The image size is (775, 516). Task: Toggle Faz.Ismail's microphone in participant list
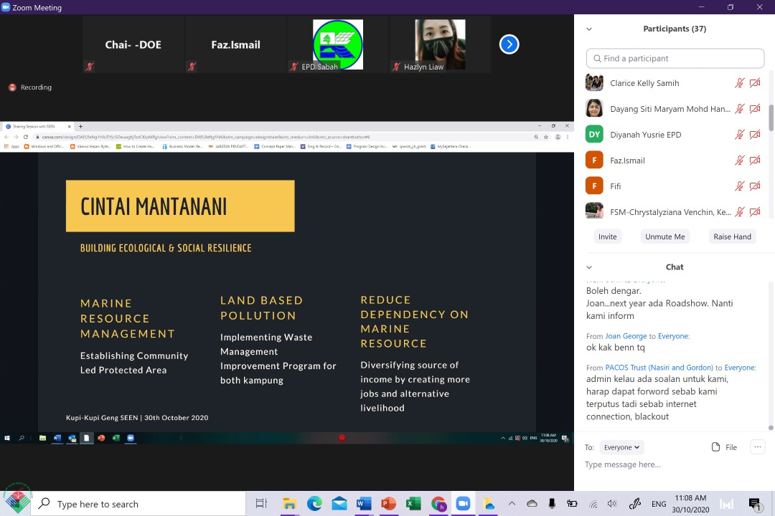point(739,160)
